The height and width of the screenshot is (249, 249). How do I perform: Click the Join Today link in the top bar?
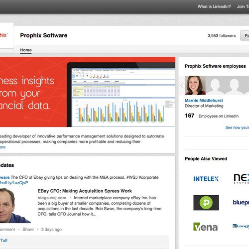[243, 6]
